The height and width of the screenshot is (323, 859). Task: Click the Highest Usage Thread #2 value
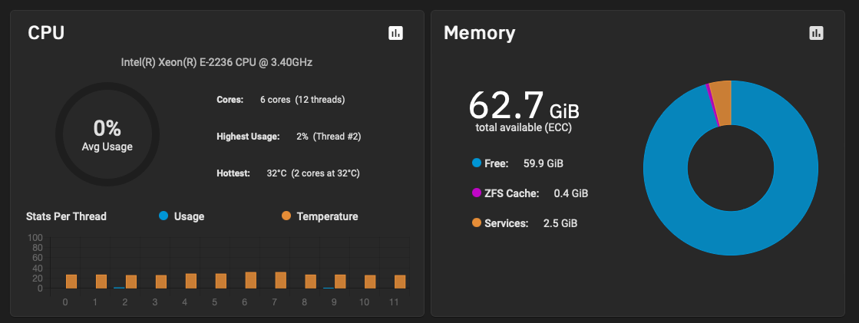[329, 137]
